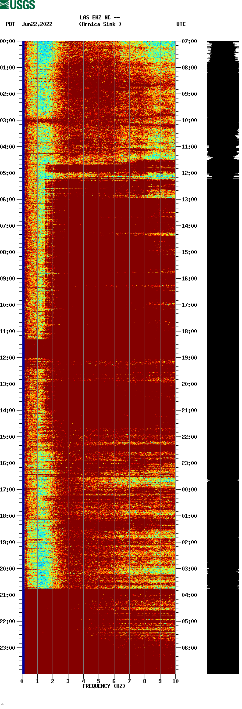This screenshot has width=242, height=709.
Task: Click the '(Arnica Sink )' station name
Action: point(100,24)
